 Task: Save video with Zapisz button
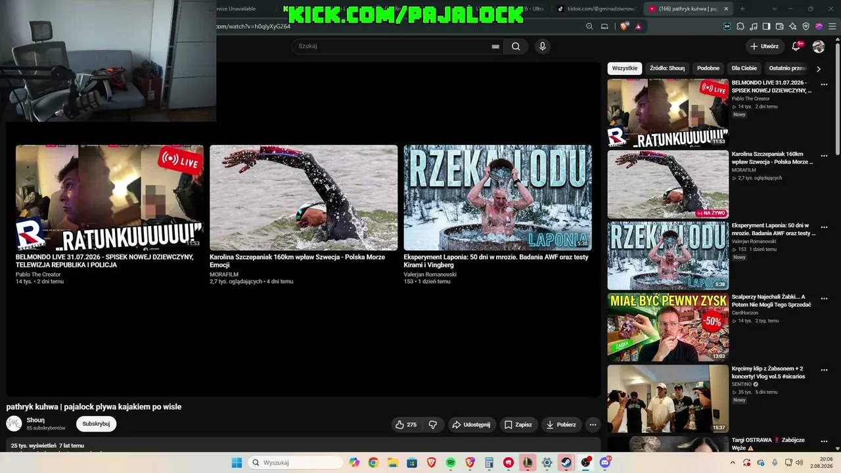click(x=518, y=424)
